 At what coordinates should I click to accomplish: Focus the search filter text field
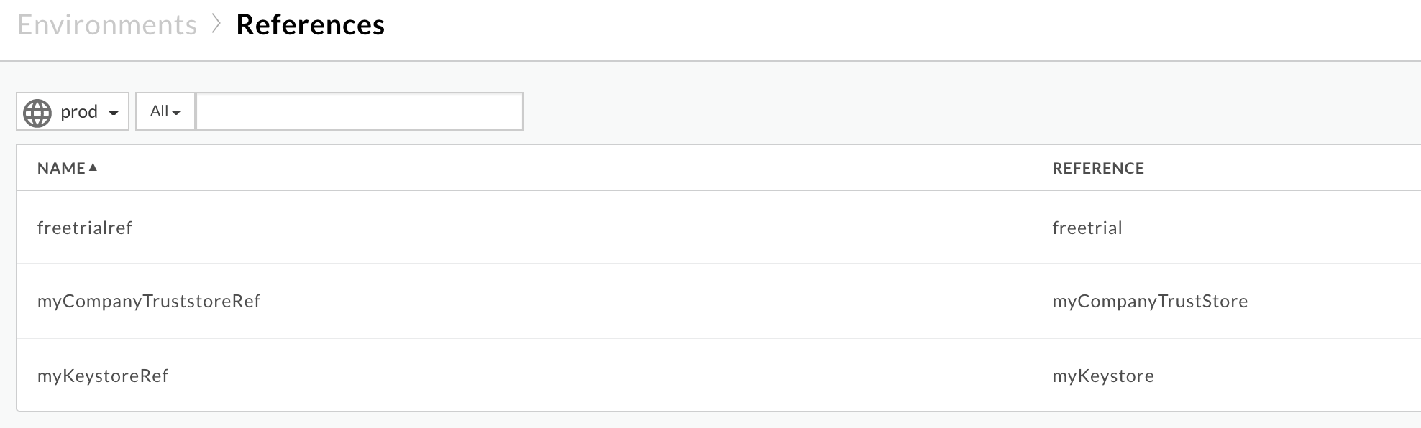[x=359, y=111]
